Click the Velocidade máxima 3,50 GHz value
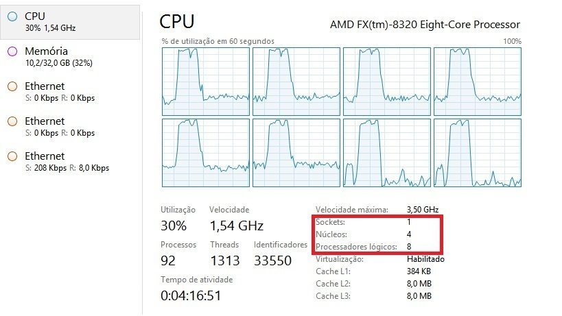 pos(423,209)
